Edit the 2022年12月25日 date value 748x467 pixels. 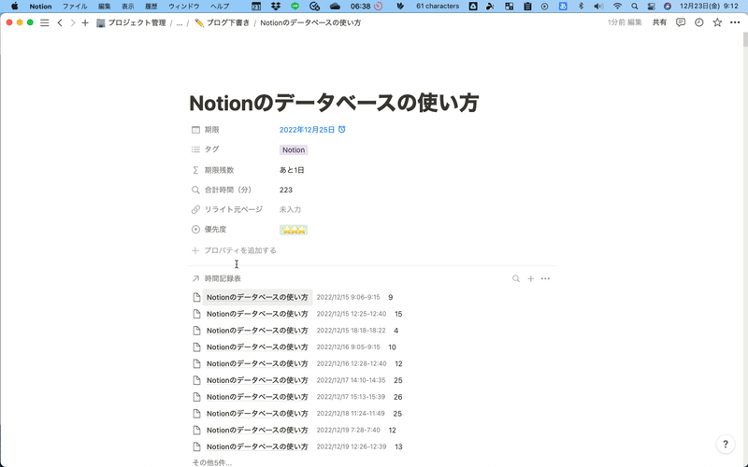pos(307,130)
